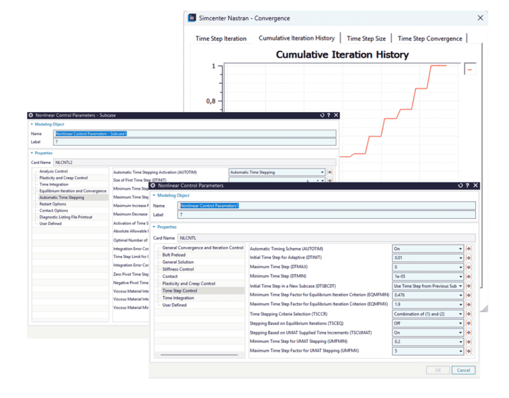This screenshot has height=398, width=509.
Task: Select Contact Options in Subcase dialog
Action: [x=54, y=210]
